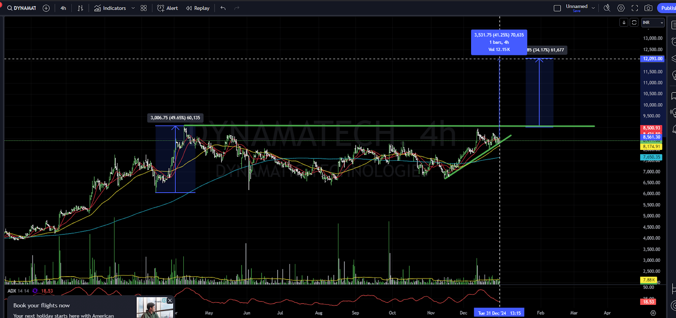Click the 12,093.00 price label
Viewport: 676px width, 318px height.
[x=653, y=59]
